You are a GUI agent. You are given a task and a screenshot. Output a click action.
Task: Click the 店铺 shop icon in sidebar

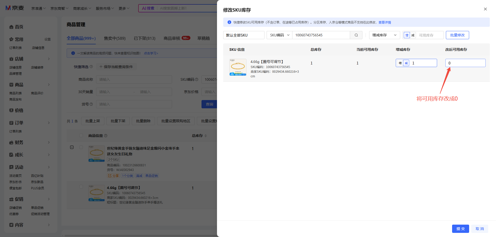11,59
